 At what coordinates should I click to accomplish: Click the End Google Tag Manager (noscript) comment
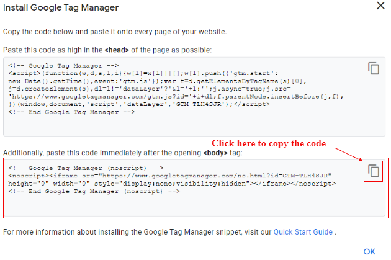coord(94,191)
